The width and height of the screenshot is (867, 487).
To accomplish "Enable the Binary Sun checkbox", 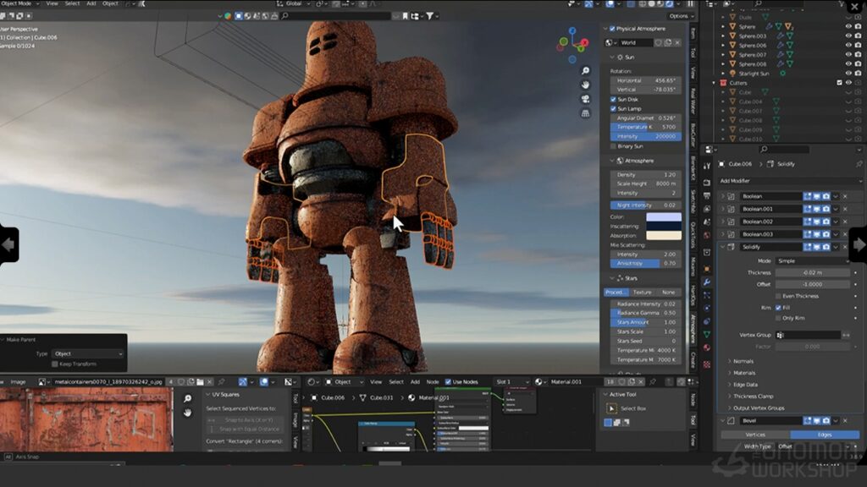I will 613,146.
